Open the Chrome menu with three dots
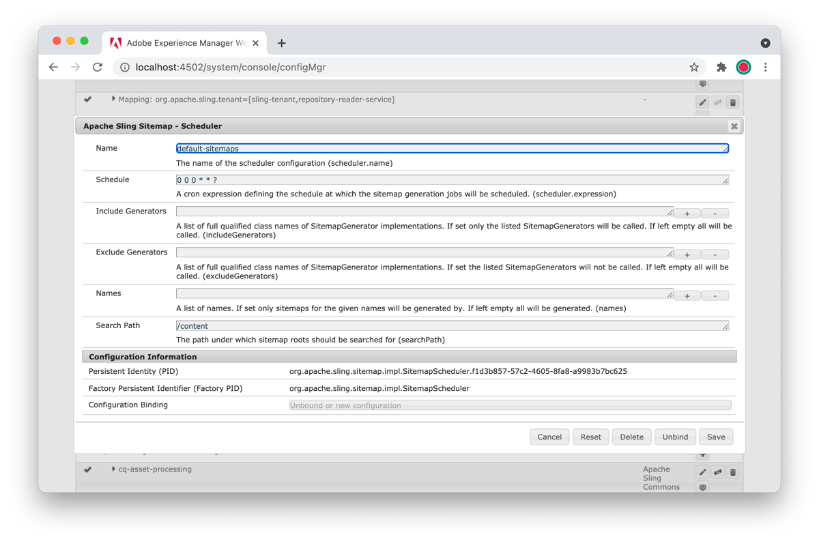Screen dimensions: 819x543 (x=765, y=67)
